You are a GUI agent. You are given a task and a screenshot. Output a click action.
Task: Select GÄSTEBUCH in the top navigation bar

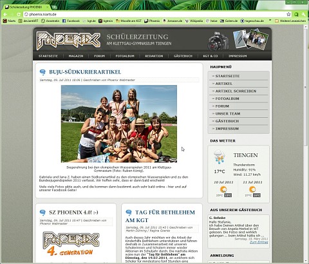coord(183,56)
